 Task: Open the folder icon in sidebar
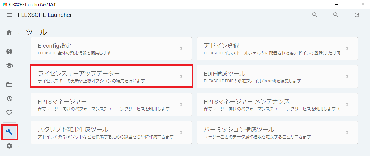pyautogui.click(x=9, y=85)
